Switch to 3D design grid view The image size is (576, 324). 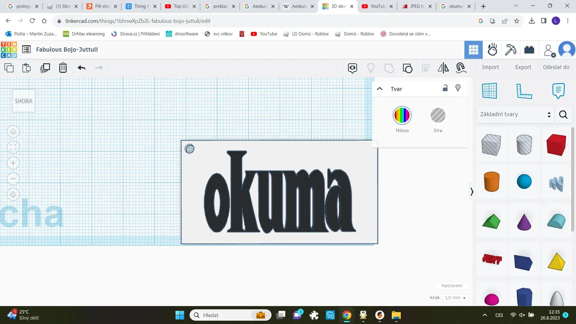click(473, 50)
